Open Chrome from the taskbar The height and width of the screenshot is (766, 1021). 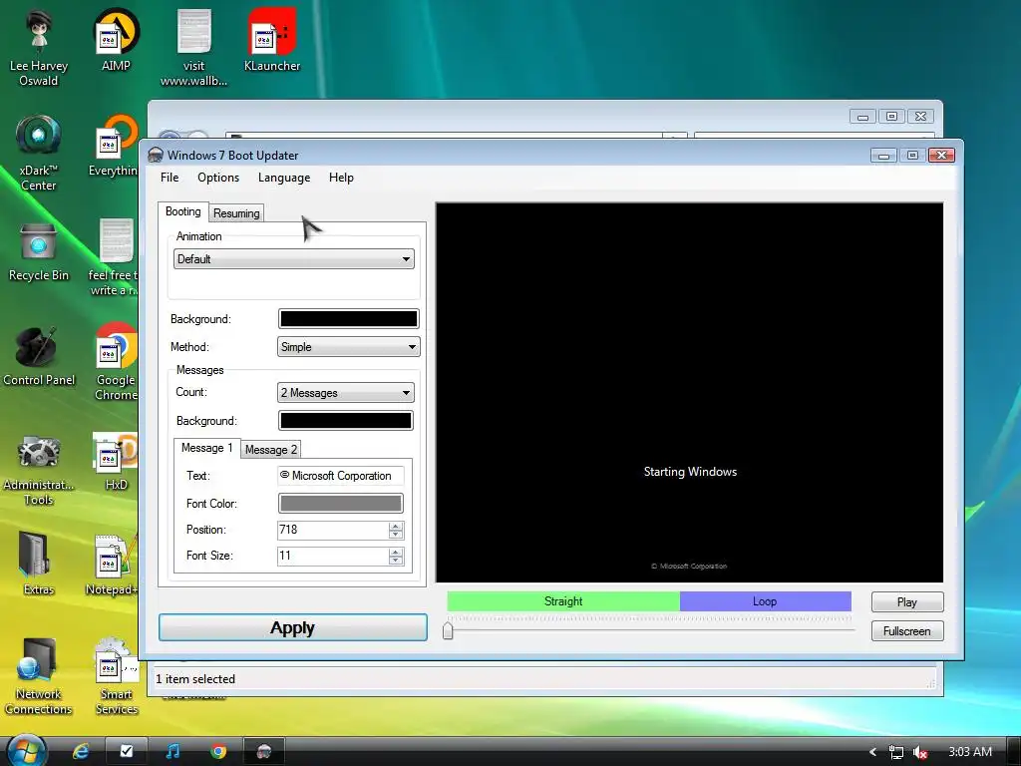click(218, 751)
